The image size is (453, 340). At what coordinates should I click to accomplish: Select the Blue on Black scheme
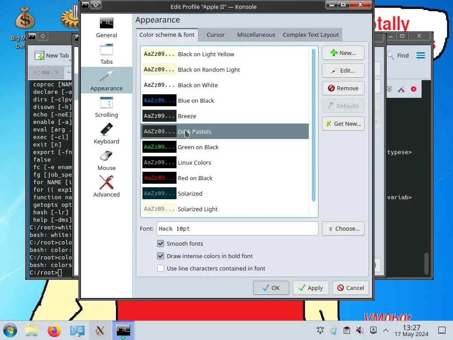pyautogui.click(x=225, y=100)
